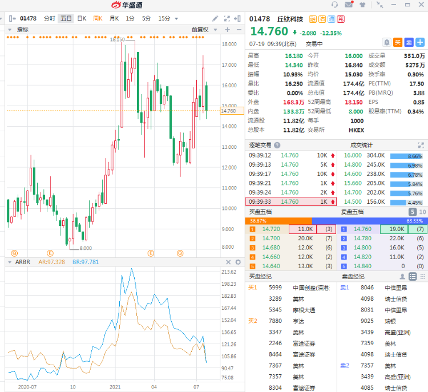428x392 pixels.
Task: Switch to 日K daily candlestick tab
Action: click(x=82, y=19)
